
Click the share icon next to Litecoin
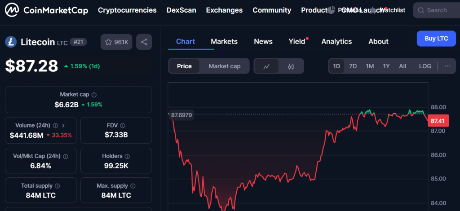[x=144, y=42]
